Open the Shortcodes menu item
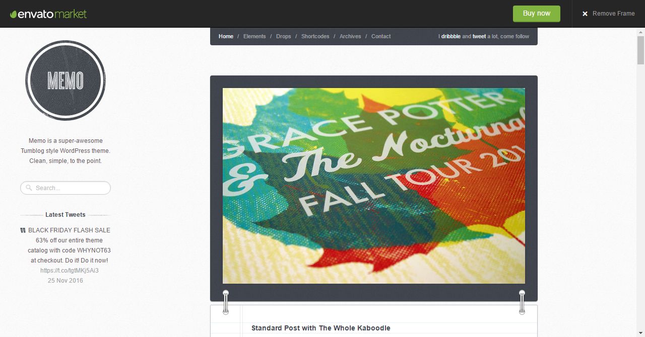This screenshot has width=645, height=337. pyautogui.click(x=315, y=36)
